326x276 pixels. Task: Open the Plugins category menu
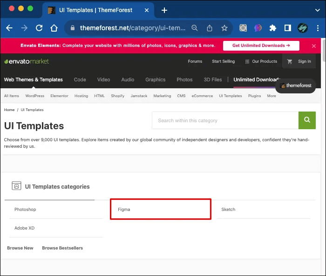pyautogui.click(x=254, y=96)
